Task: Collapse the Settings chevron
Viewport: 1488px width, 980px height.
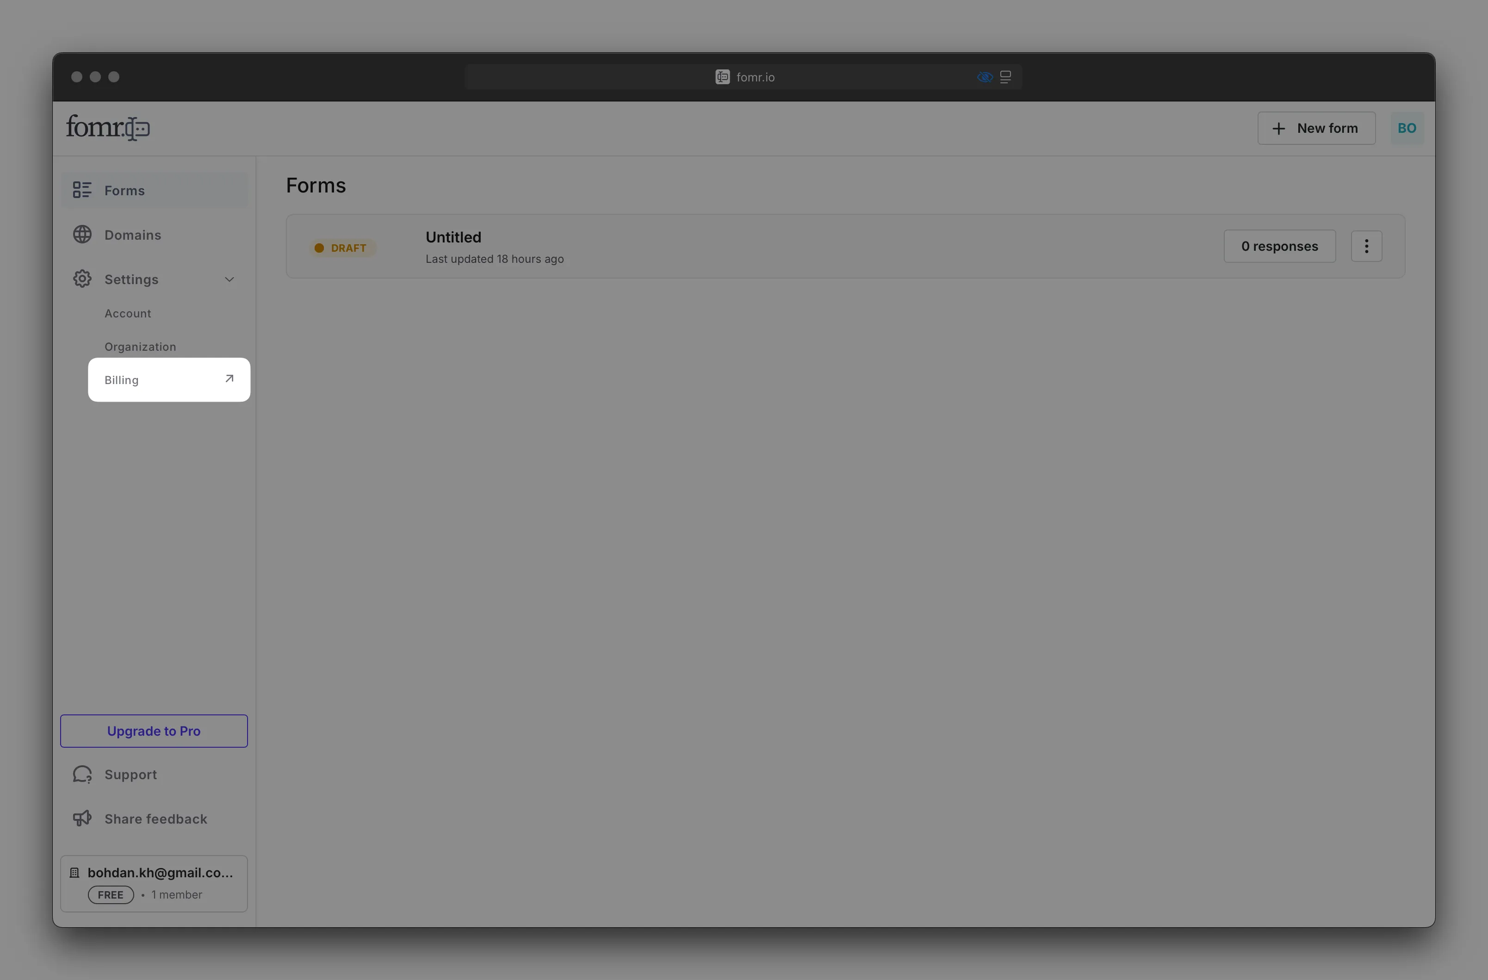Action: 229,279
